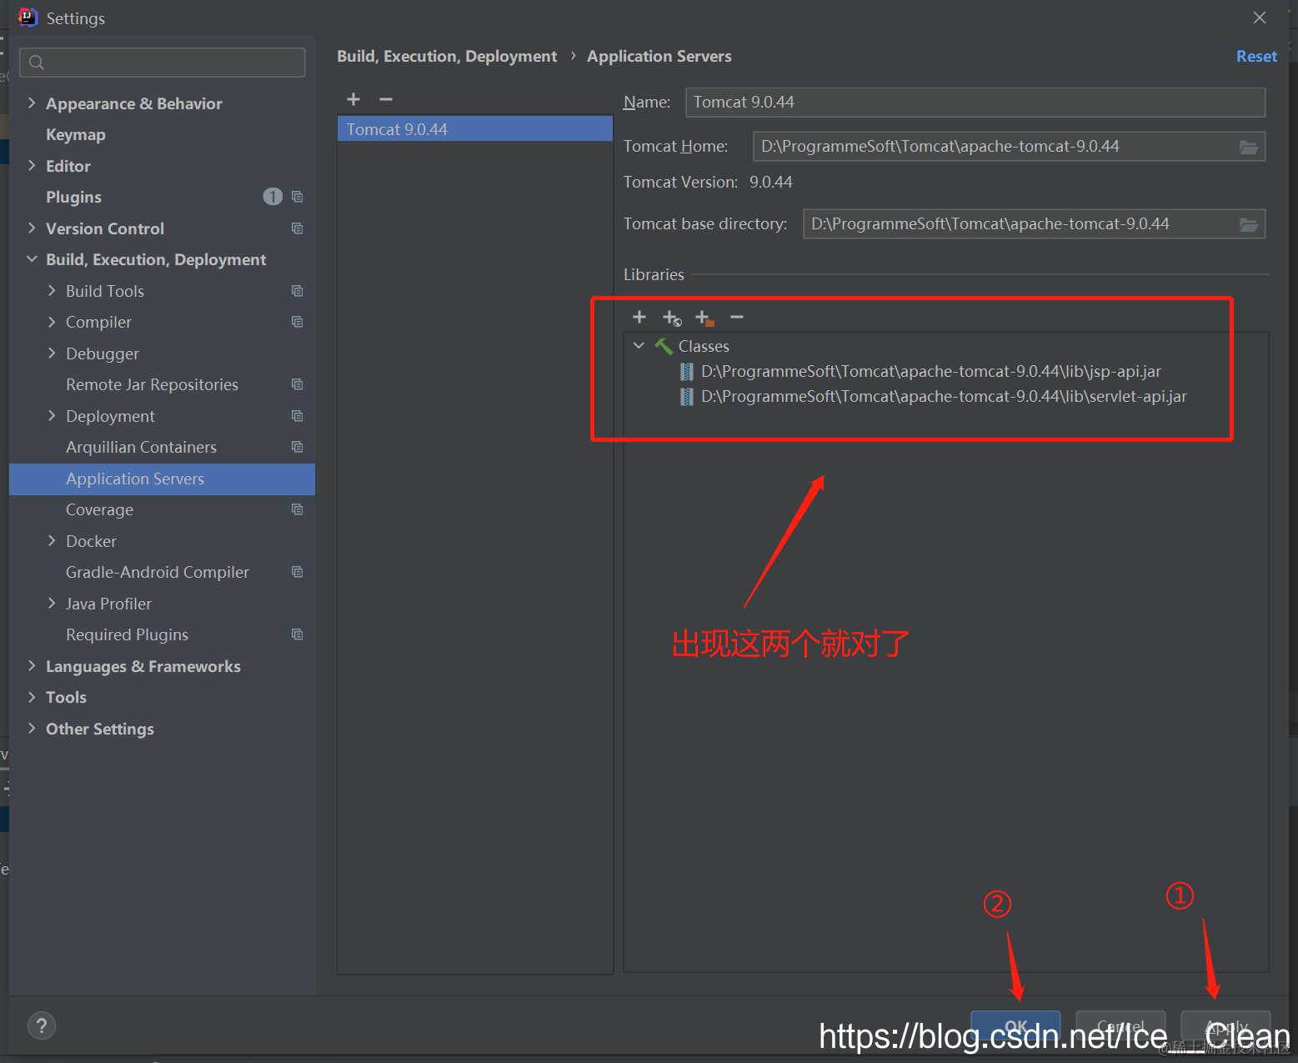The image size is (1298, 1063).
Task: Click the jsp-api.jar archive icon
Action: point(686,371)
